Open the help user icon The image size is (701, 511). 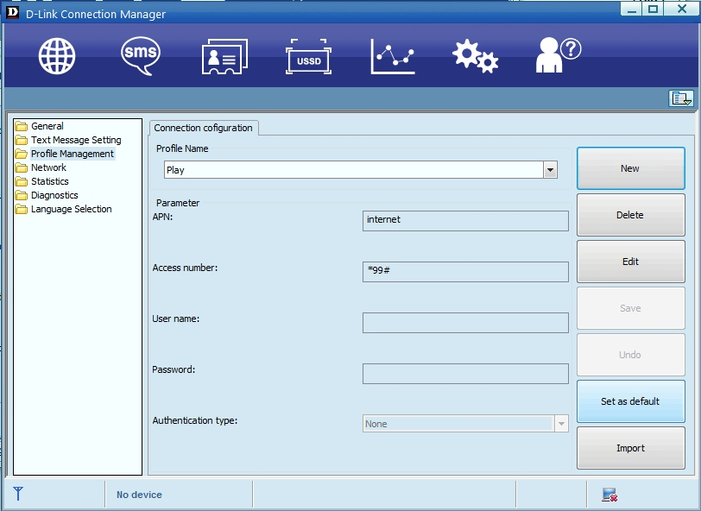pyautogui.click(x=558, y=55)
